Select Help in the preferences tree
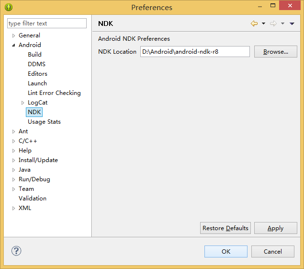This screenshot has width=304, height=269. click(25, 151)
